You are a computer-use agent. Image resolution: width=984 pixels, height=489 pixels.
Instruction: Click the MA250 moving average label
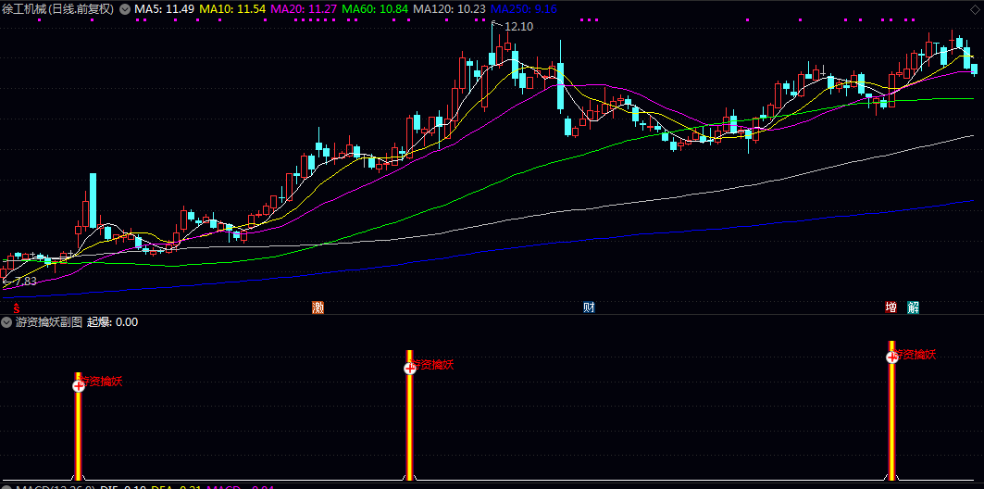coord(524,8)
